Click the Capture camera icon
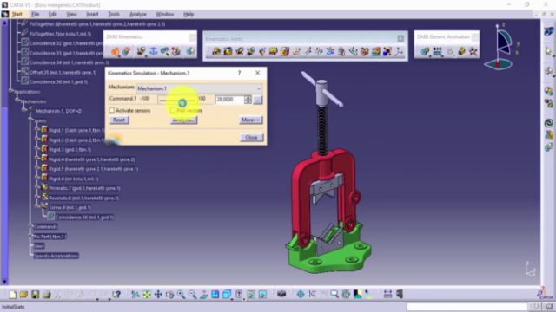 pos(281,295)
